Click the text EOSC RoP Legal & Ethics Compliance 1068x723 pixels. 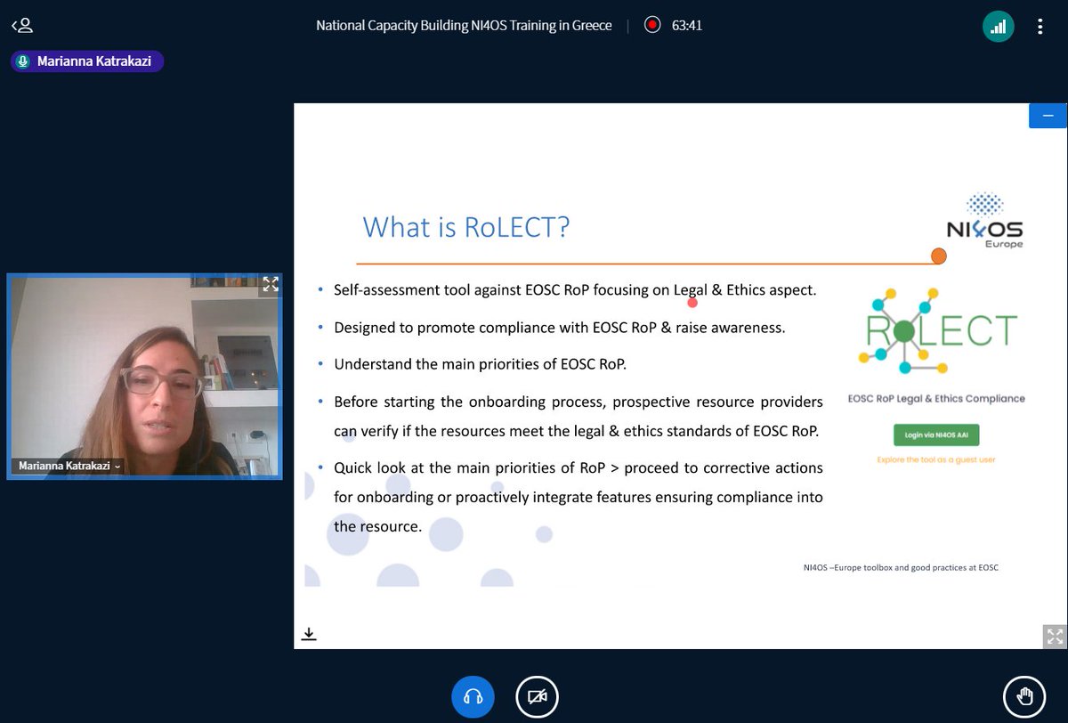936,398
